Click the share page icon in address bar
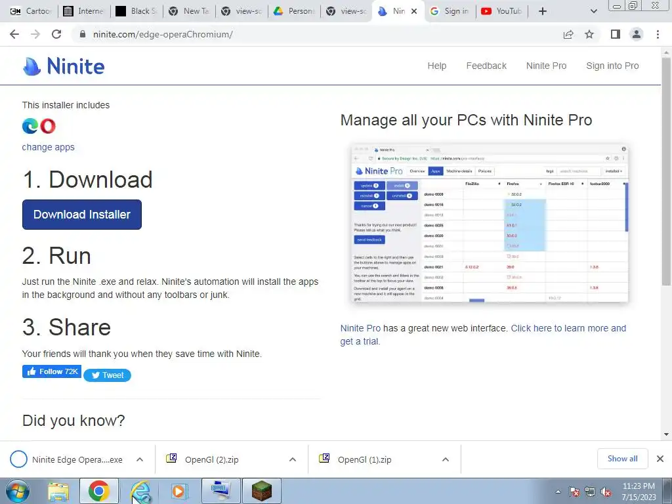The height and width of the screenshot is (504, 672). click(x=568, y=34)
